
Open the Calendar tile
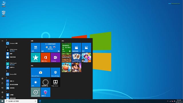click(x=35, y=47)
